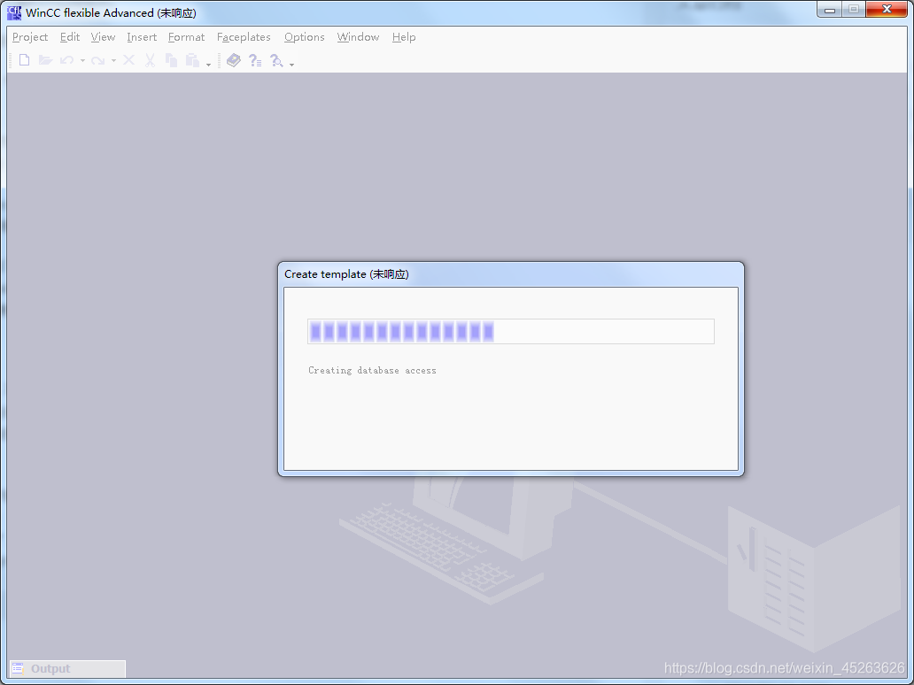This screenshot has width=914, height=685.
Task: Minimize the WinCC flexible window
Action: tap(830, 10)
